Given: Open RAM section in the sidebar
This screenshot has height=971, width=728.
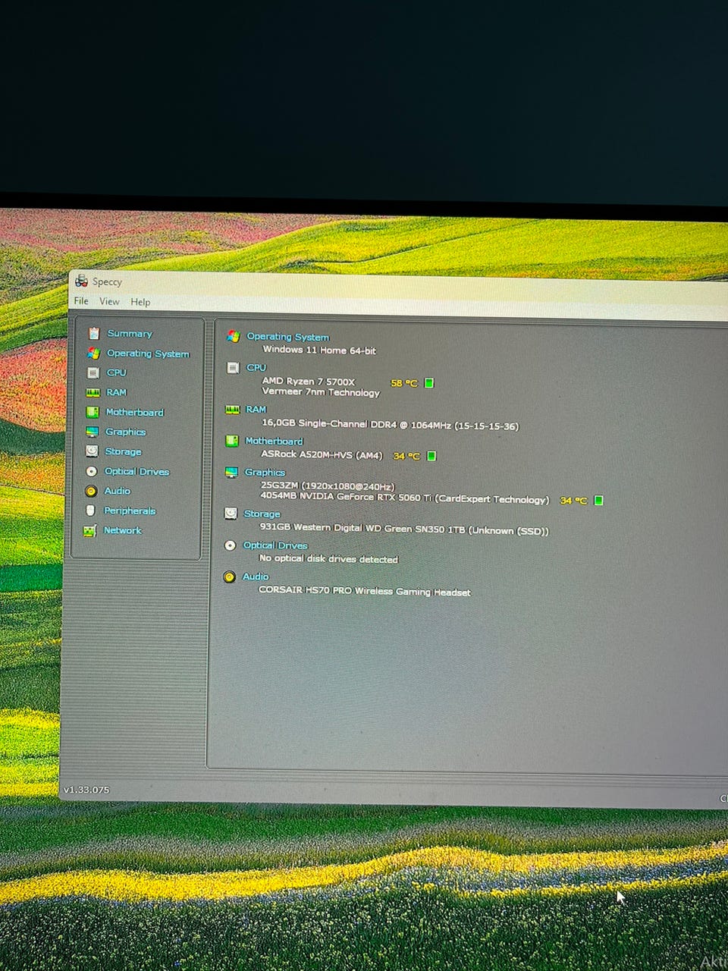Looking at the screenshot, I should (x=116, y=392).
